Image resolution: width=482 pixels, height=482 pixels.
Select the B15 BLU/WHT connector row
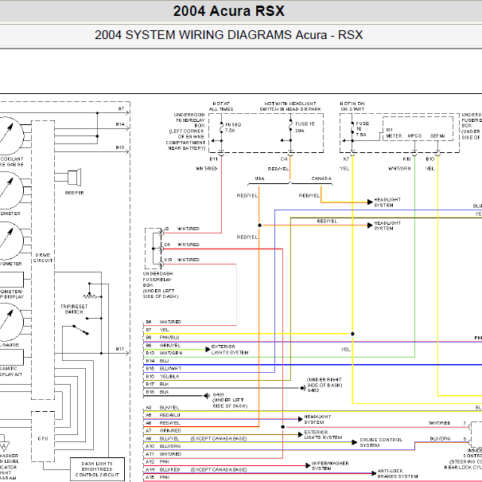[164, 369]
